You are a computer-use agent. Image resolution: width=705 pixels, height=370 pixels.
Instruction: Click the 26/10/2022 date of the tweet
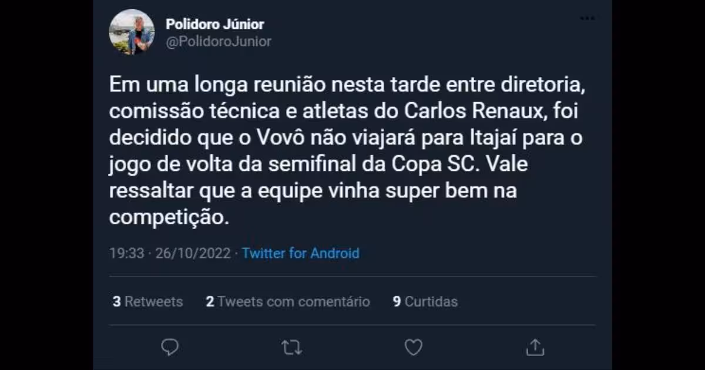192,254
